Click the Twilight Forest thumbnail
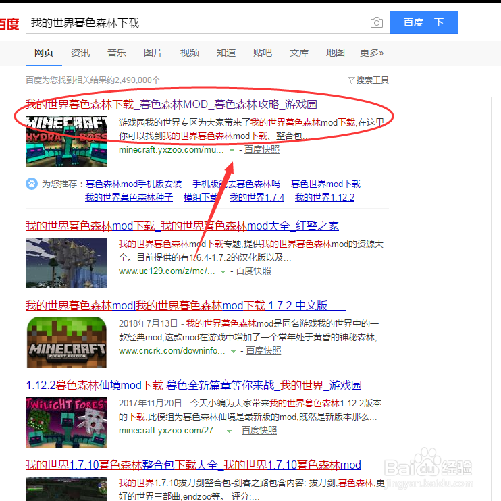501x501 pixels. click(66, 422)
